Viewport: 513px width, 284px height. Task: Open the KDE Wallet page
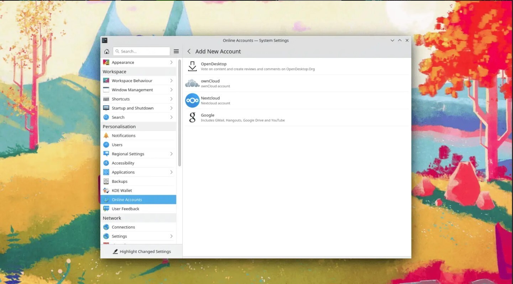coord(138,190)
